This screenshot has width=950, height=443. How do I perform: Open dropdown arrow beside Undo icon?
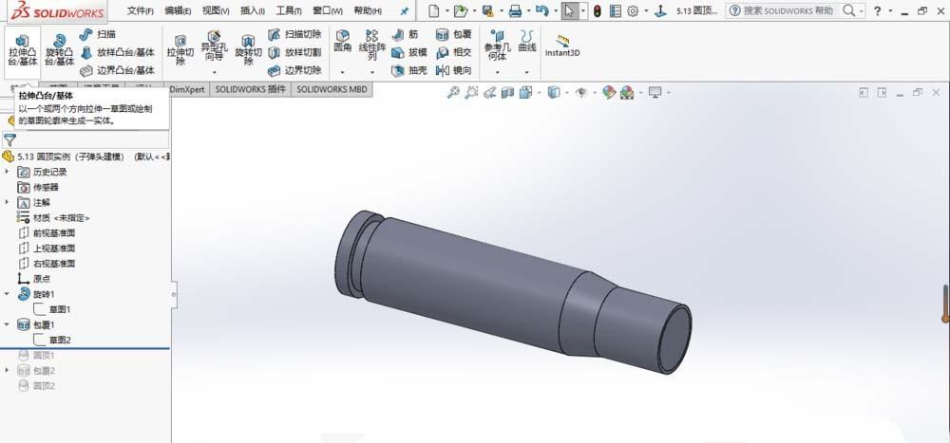555,10
